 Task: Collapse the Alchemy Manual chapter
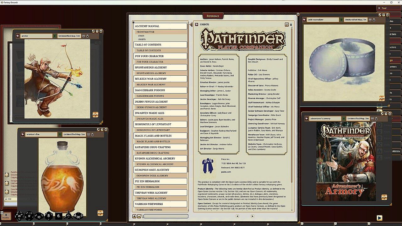pyautogui.click(x=160, y=26)
